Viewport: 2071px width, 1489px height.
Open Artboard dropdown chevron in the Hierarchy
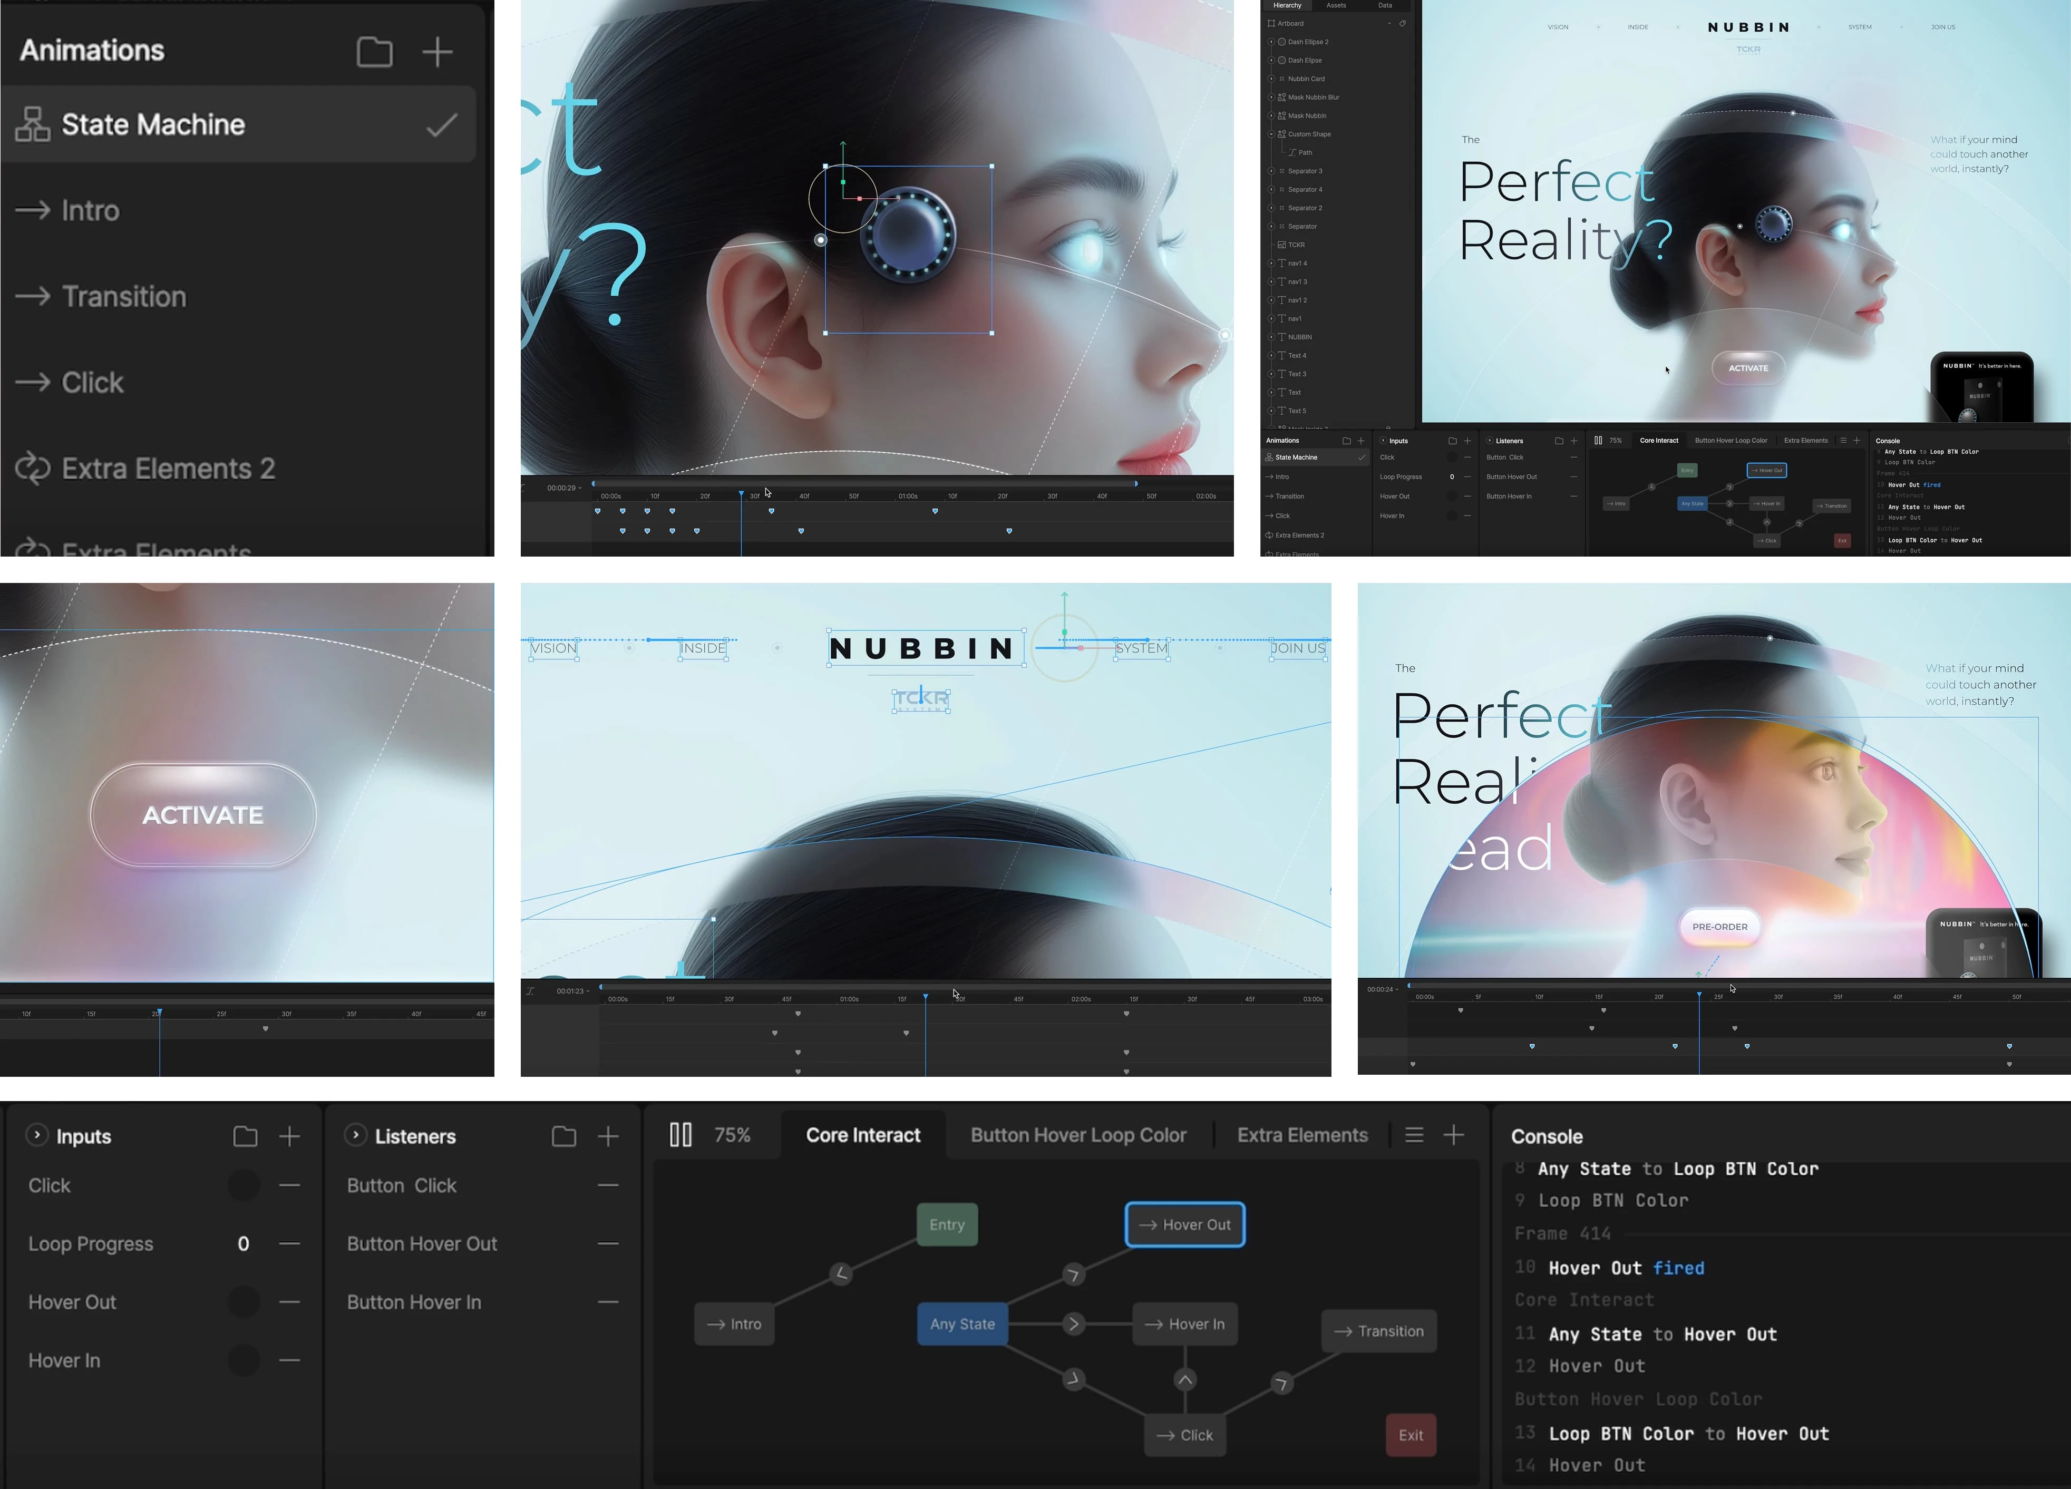click(1390, 24)
